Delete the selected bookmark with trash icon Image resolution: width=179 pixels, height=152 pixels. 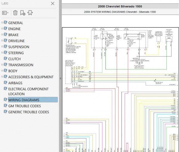tap(15, 13)
